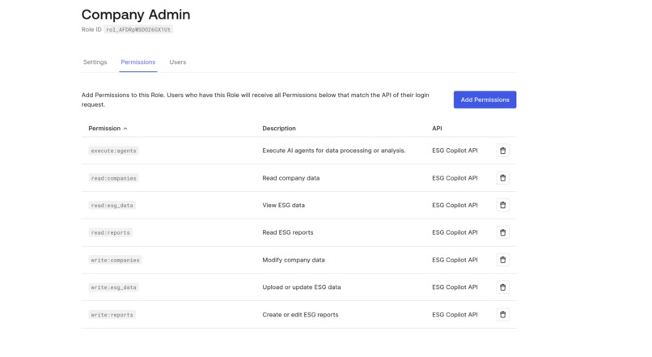
Task: Click ESG Copilot API in read:companies row
Action: click(455, 178)
